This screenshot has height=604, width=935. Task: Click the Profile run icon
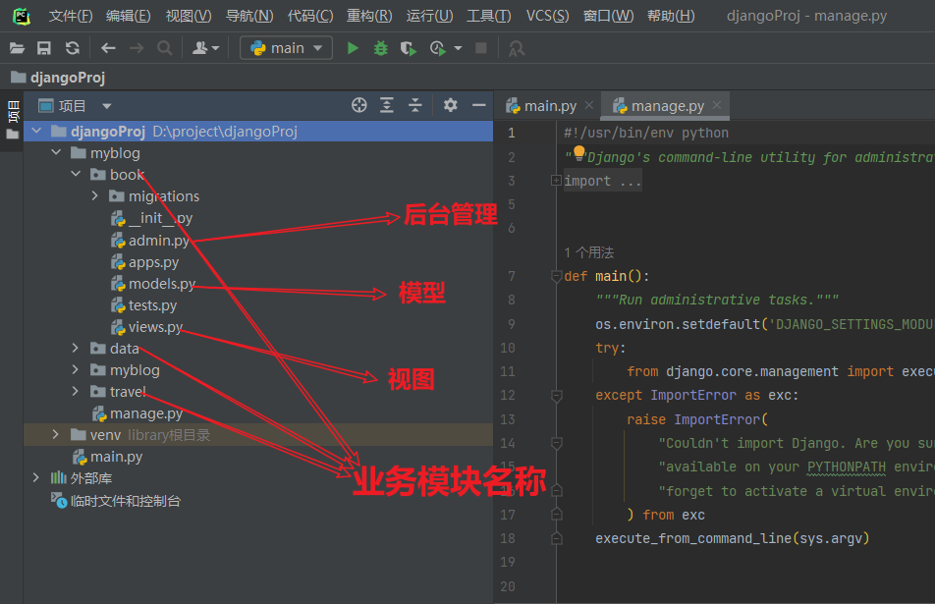pos(438,48)
